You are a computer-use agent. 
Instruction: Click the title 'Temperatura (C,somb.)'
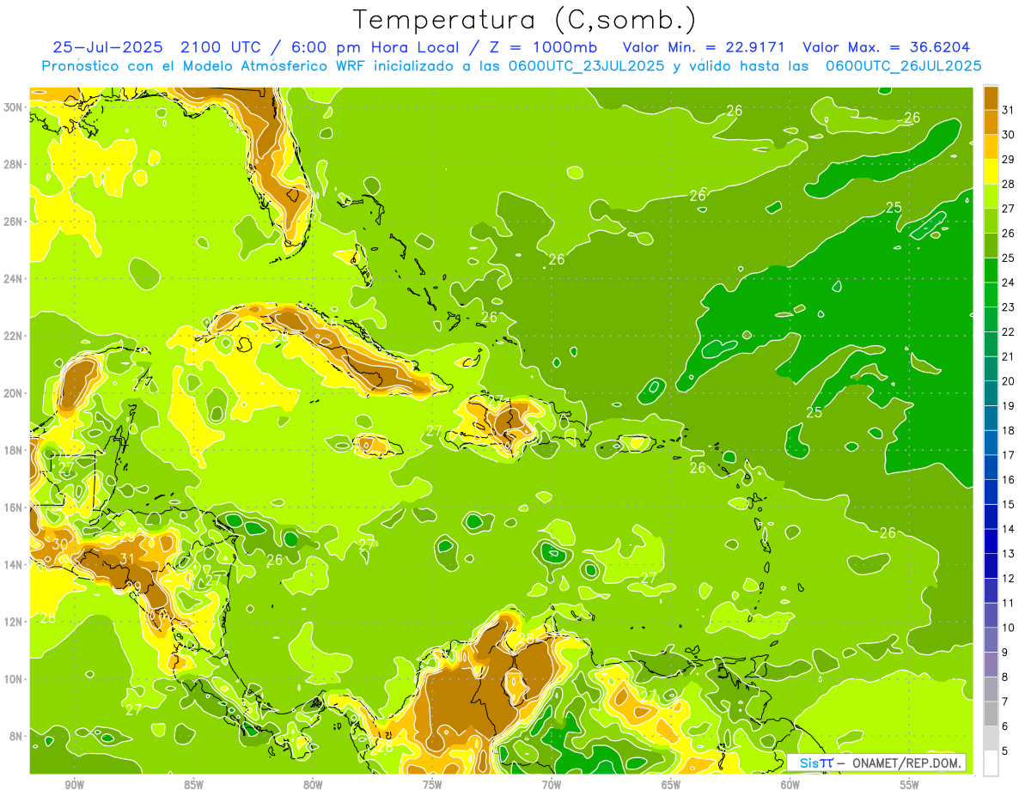pyautogui.click(x=525, y=20)
